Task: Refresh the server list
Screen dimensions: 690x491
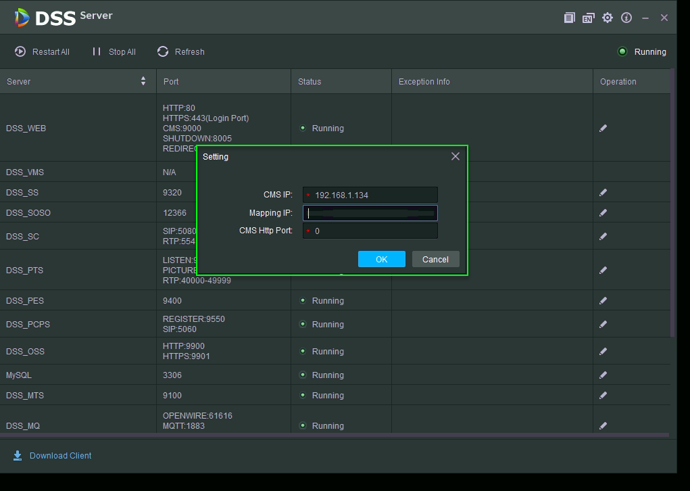Action: 181,52
